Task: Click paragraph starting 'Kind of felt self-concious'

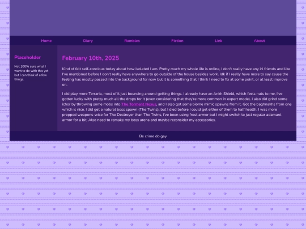Action: [x=176, y=77]
